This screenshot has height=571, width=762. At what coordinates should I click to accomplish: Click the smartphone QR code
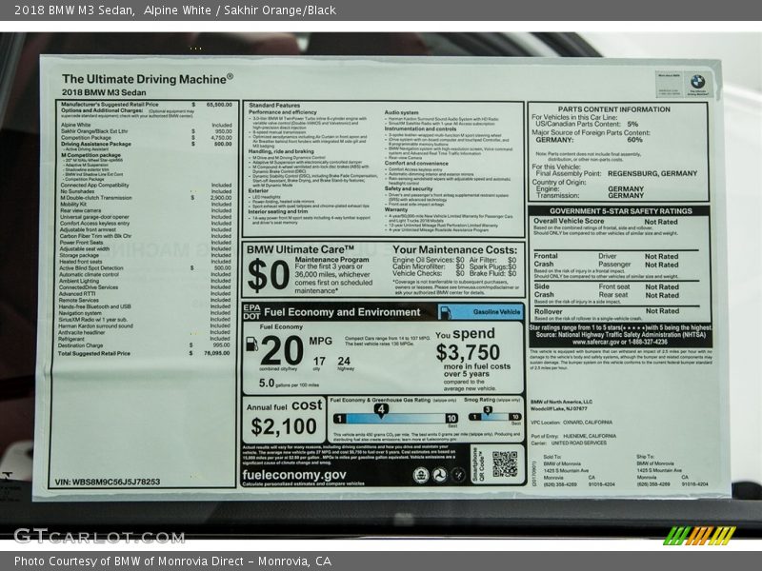click(505, 463)
